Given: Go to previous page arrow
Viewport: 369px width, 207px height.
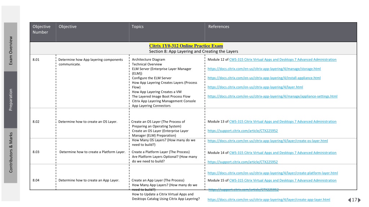Looking at the screenshot, I should [350, 200].
